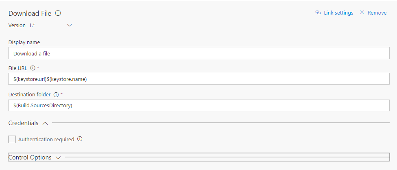
Task: Click the Destination folder input field
Action: (x=199, y=106)
